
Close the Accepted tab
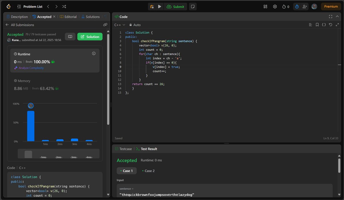coord(54,17)
